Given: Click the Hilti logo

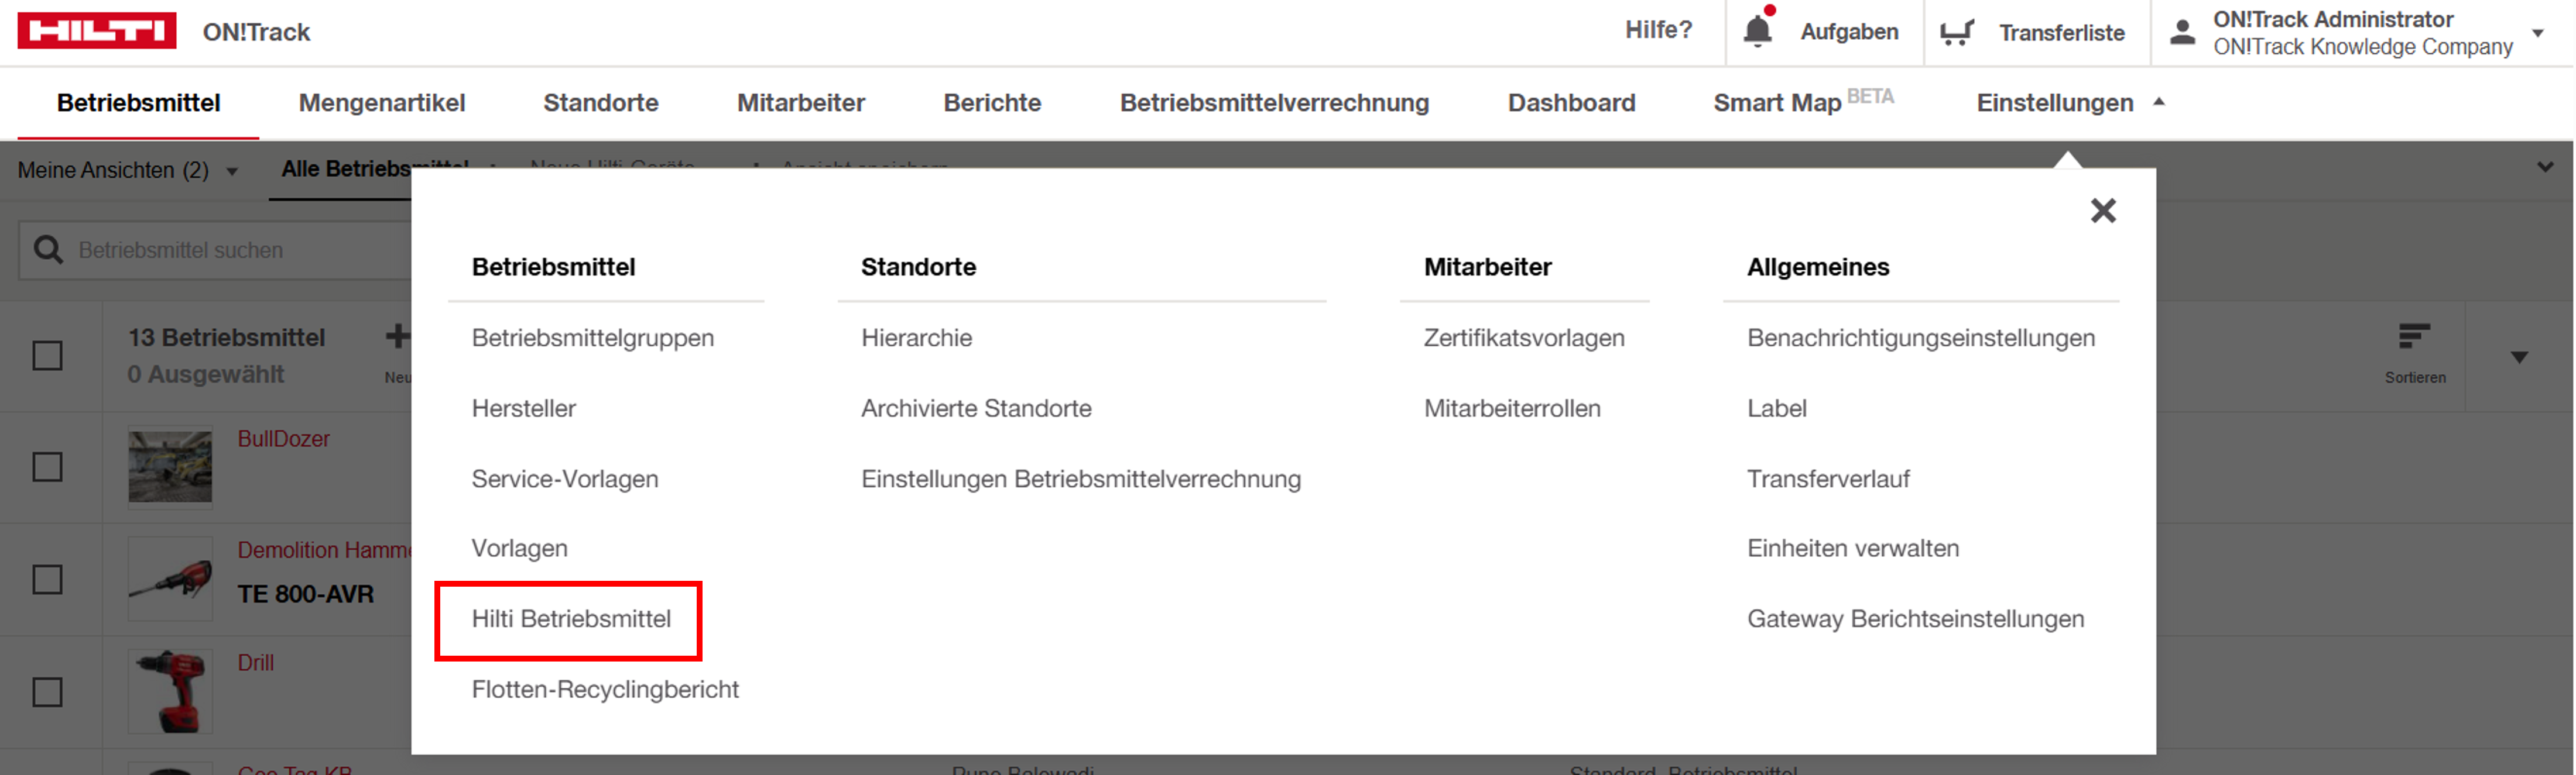Looking at the screenshot, I should point(97,31).
